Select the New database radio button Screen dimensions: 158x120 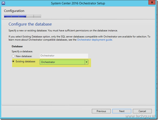[13, 56]
